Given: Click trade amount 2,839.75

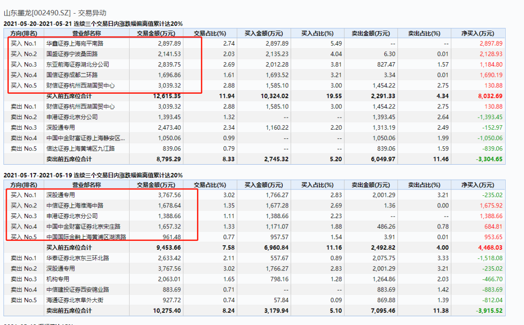Looking at the screenshot, I should (169, 65).
